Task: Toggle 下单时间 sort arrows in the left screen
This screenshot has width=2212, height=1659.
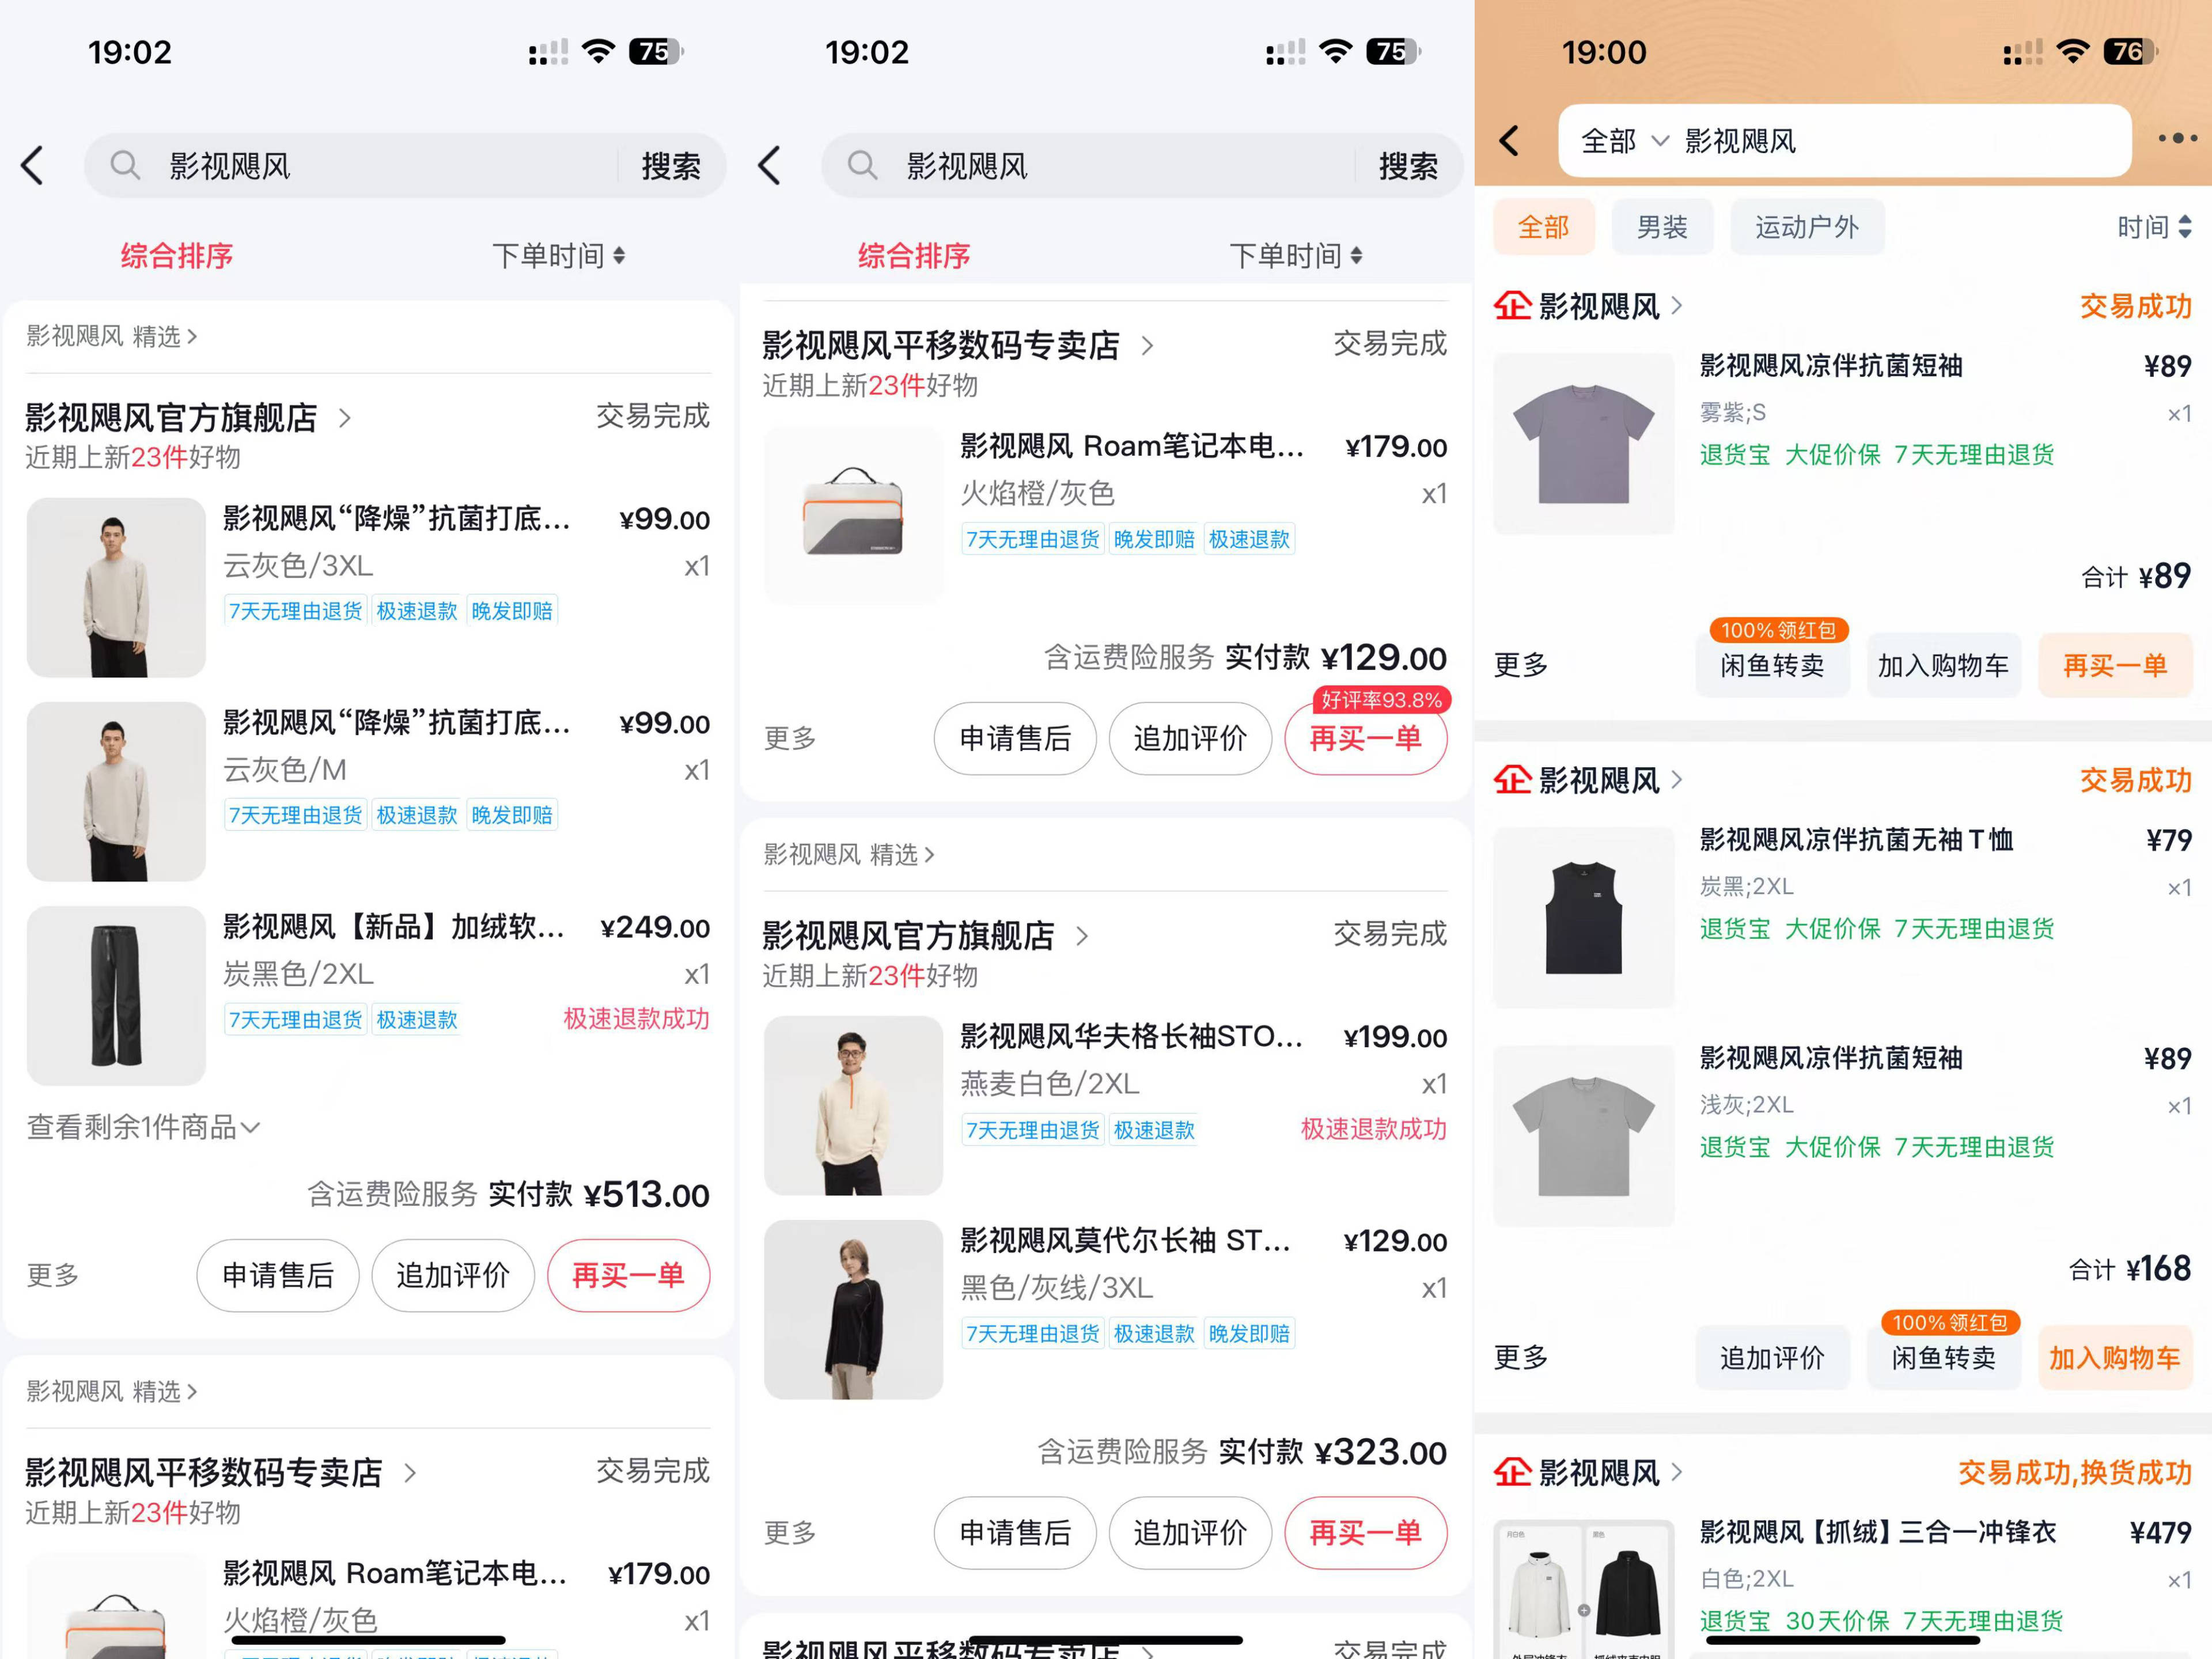Action: point(619,256)
